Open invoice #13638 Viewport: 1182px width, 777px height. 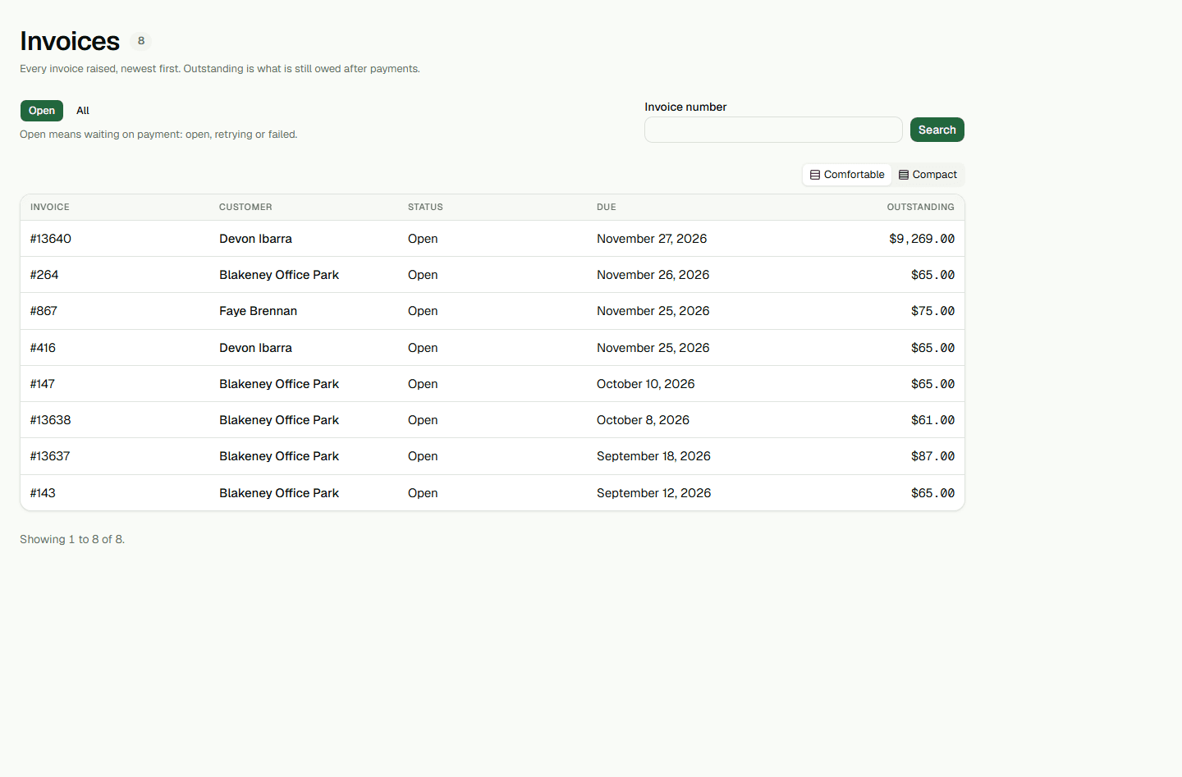[51, 420]
